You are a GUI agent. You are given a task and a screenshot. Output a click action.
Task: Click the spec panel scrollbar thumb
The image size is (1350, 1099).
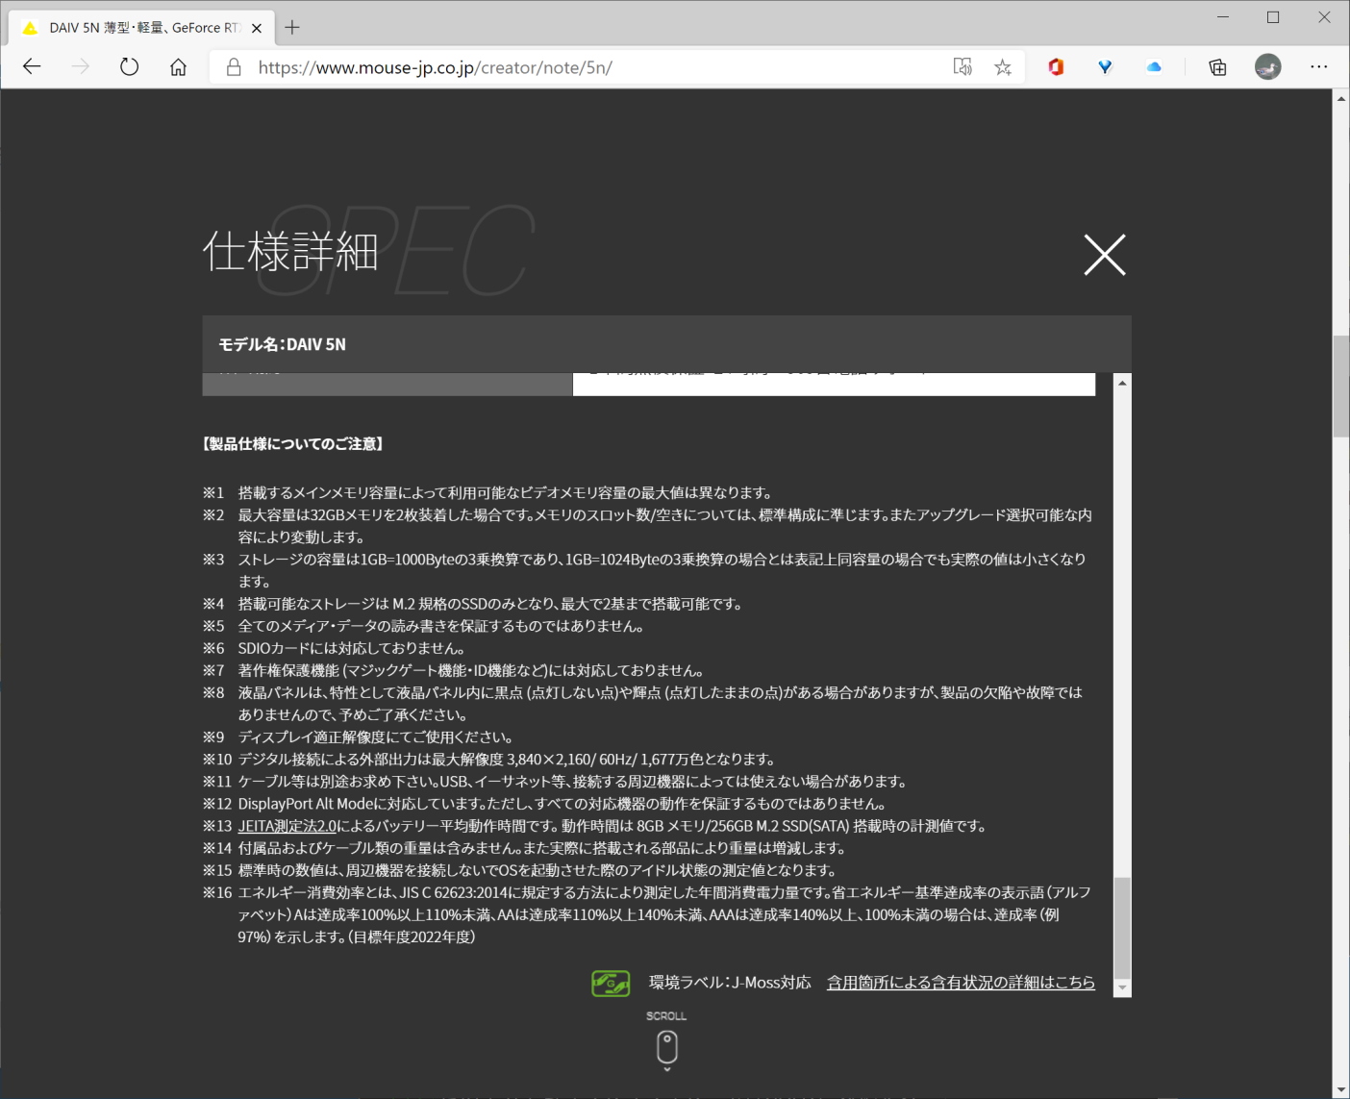(x=1122, y=928)
